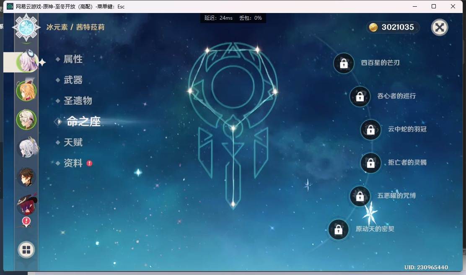Screen dimensions: 466x275
Task: Click the lock icon for 云中蛇的羽冠
Action: pos(370,130)
